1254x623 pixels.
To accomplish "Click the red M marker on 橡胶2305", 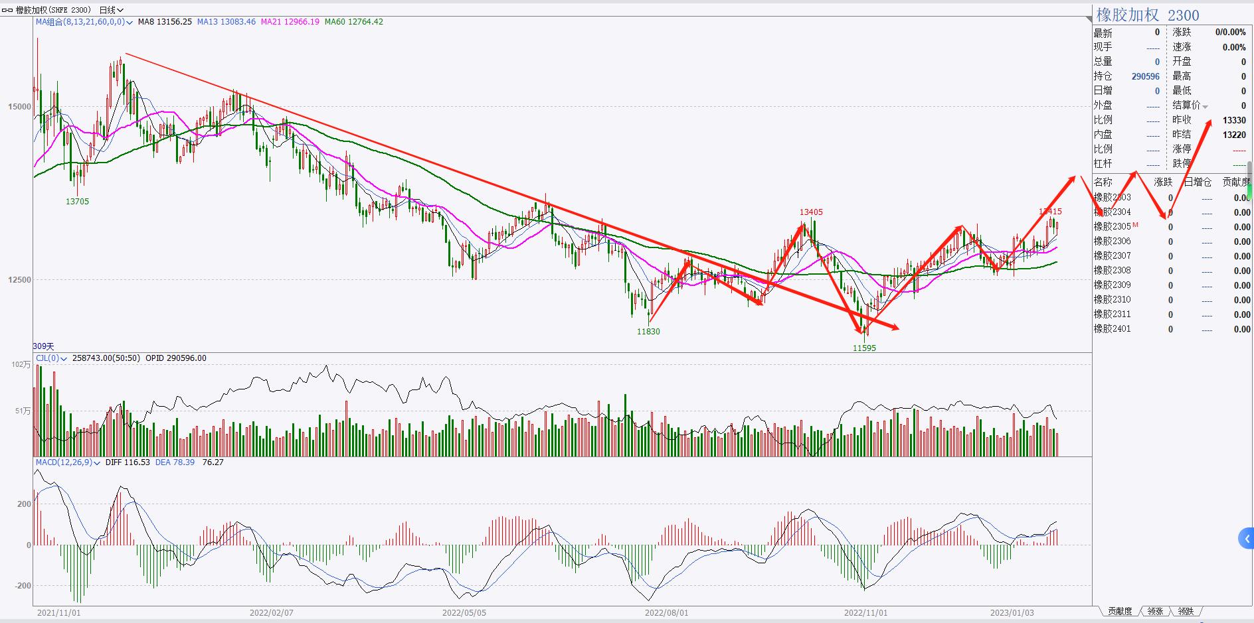I will [1135, 225].
